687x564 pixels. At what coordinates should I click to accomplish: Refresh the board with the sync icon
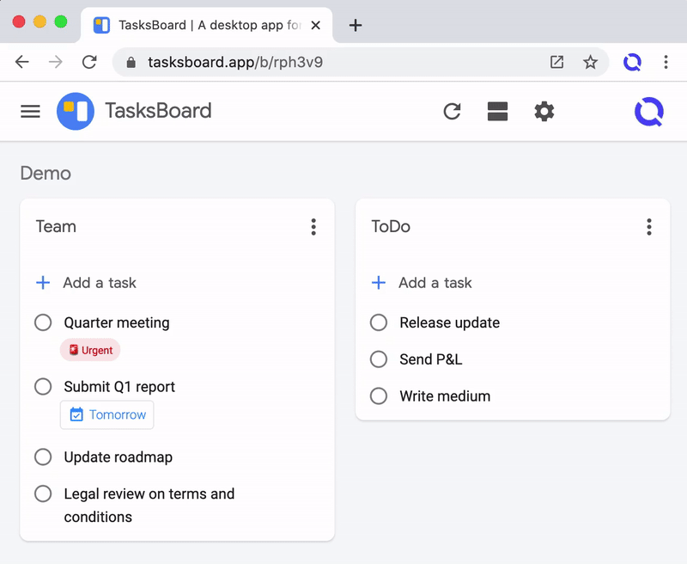pos(453,112)
